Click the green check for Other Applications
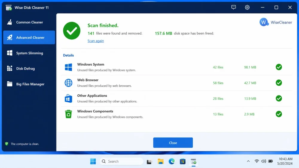Viewport: 299px width, 168px height. [x=279, y=98]
